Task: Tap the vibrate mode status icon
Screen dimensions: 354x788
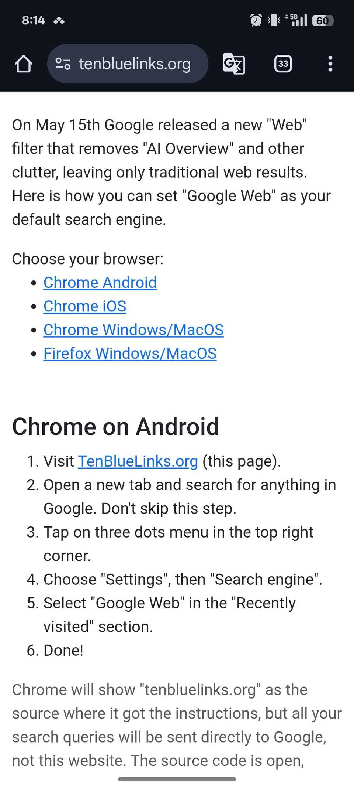Action: [273, 20]
